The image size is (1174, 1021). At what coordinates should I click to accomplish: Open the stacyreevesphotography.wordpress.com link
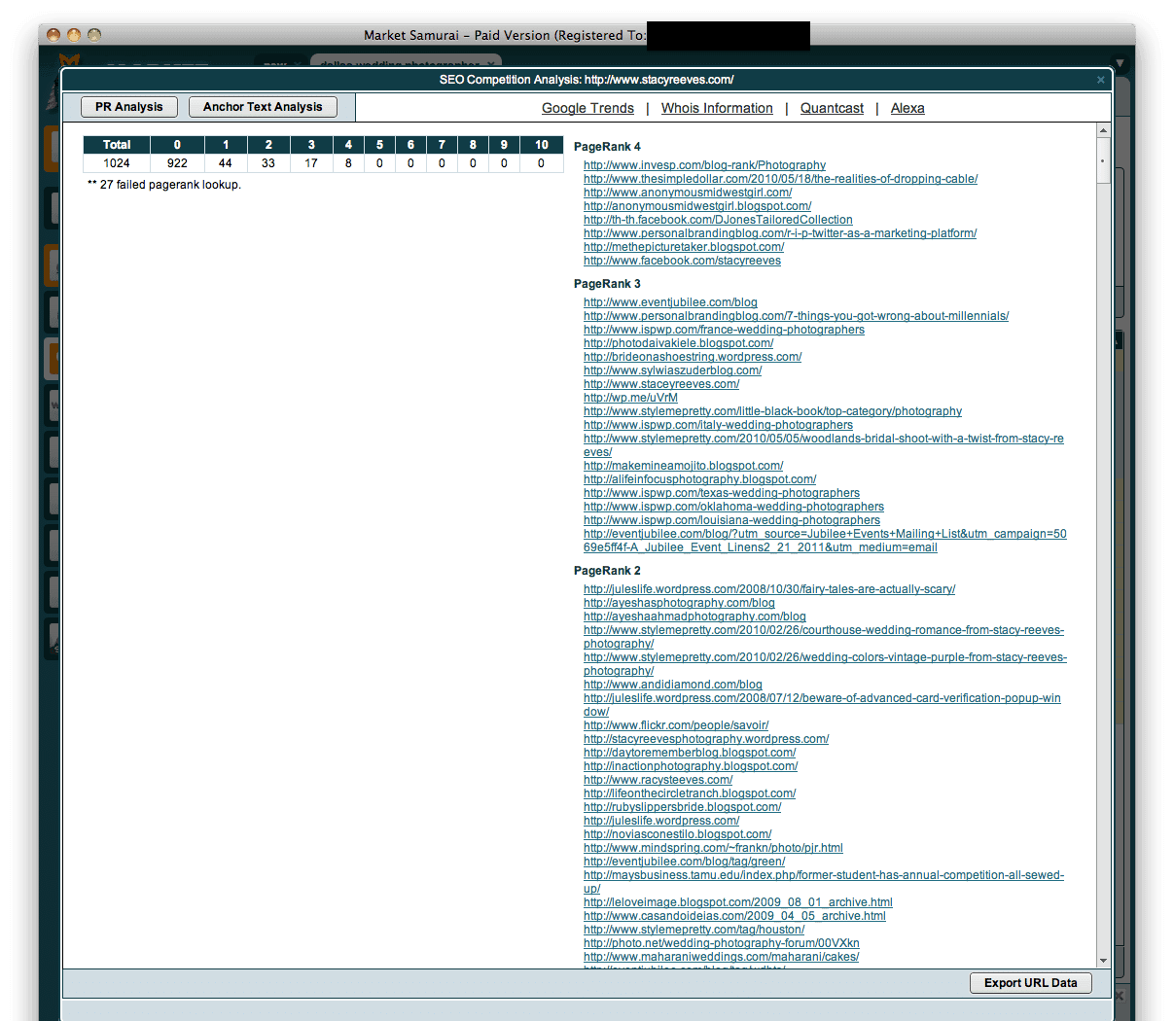click(706, 739)
